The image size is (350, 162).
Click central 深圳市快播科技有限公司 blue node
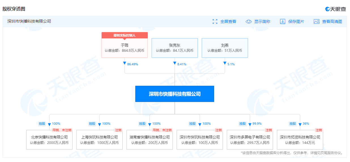coord(175,94)
